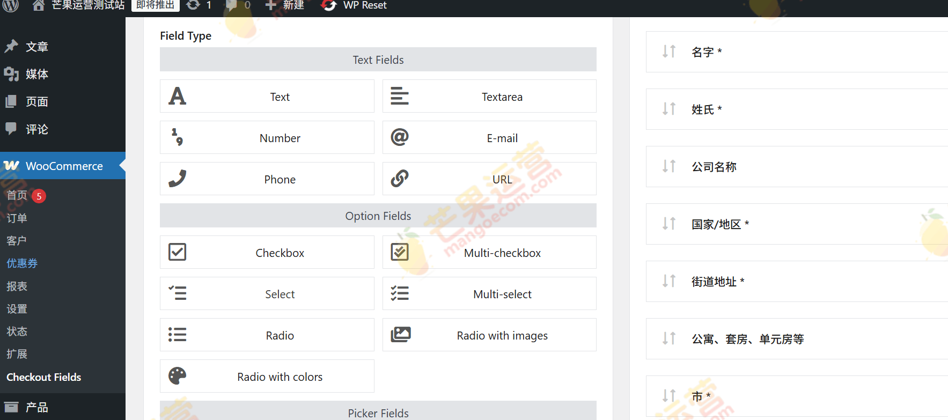
Task: Click the Checkbox field icon
Action: [178, 252]
